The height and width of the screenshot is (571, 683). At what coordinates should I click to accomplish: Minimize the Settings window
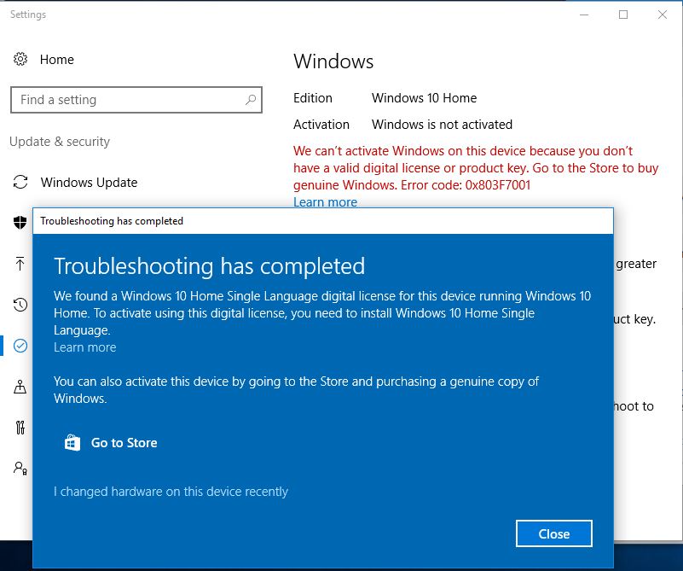coord(584,15)
